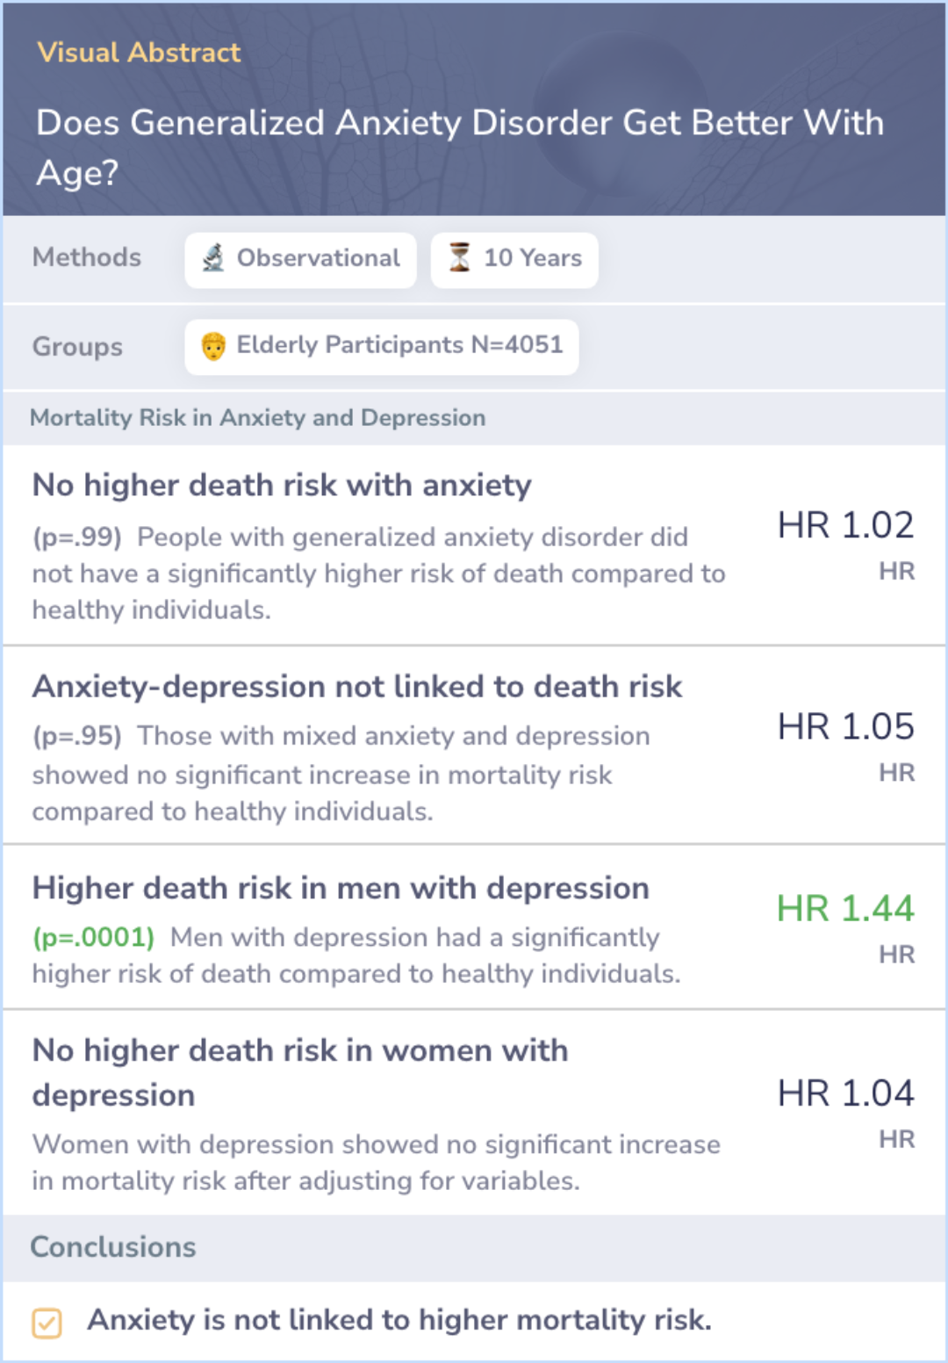Screen dimensions: 948x1363
Task: Open 'Higher death risk in men with depression'
Action: pyautogui.click(x=341, y=889)
